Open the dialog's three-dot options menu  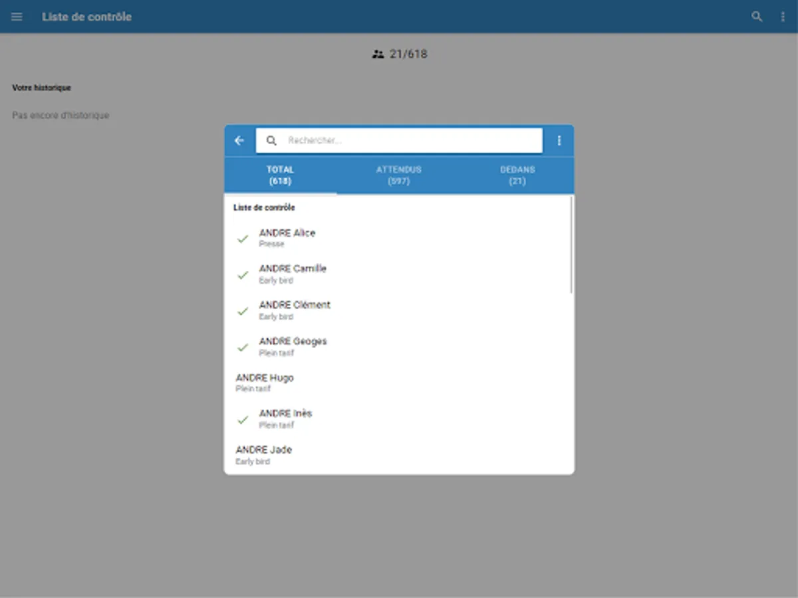click(x=559, y=141)
